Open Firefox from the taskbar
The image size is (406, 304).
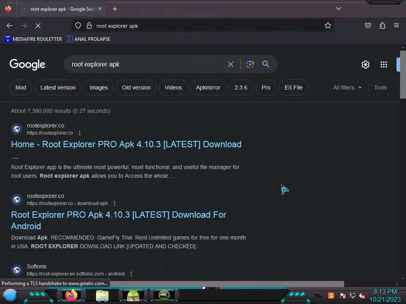coord(71,295)
